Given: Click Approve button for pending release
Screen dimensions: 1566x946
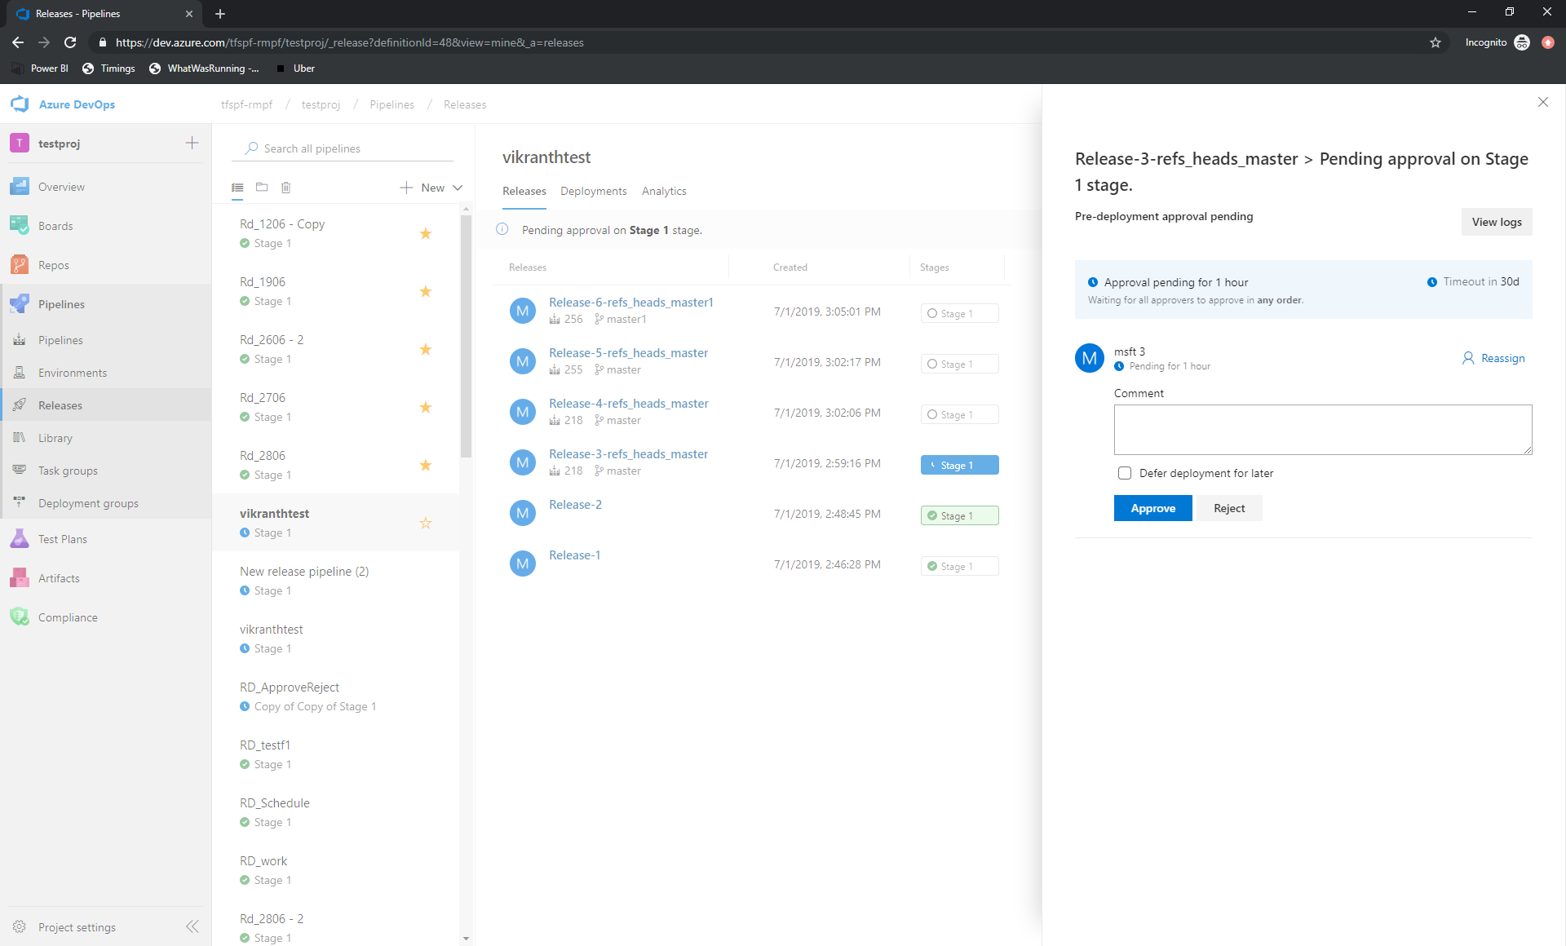Looking at the screenshot, I should point(1152,508).
